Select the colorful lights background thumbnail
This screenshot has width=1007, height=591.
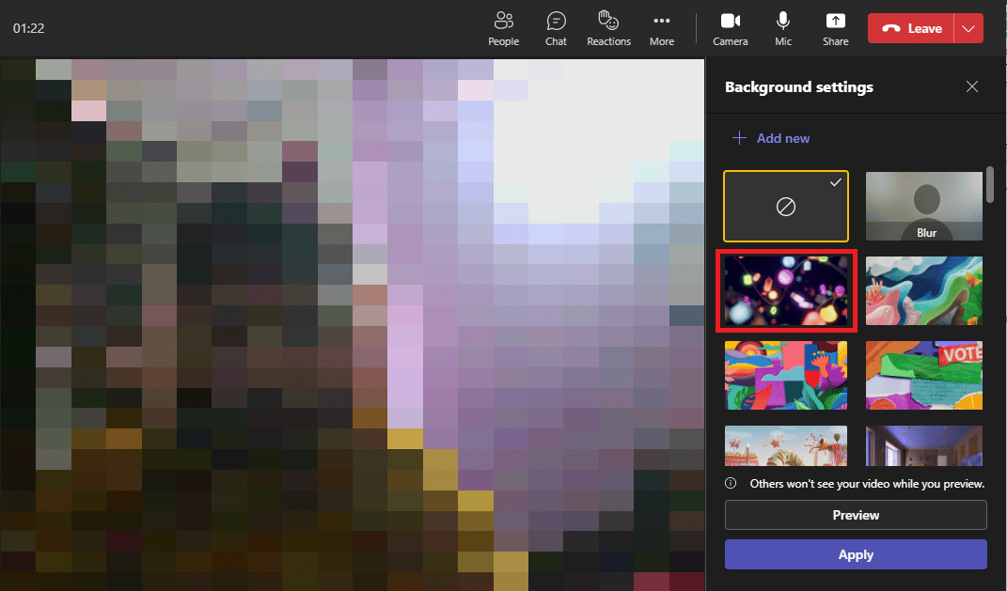[786, 290]
